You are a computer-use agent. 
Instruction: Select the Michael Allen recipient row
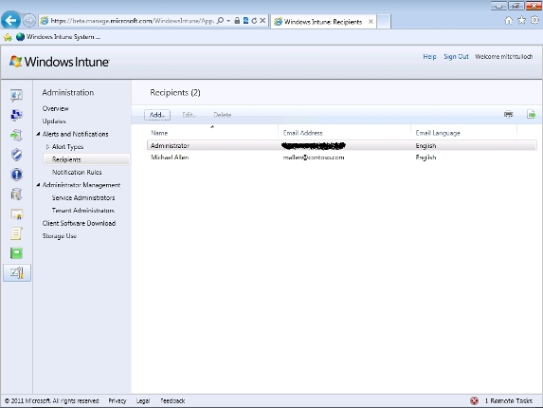[342, 158]
